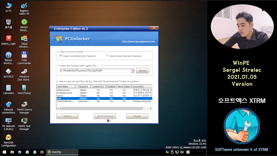Image resolution: width=277 pixels, height=156 pixels.
Task: Open the Reload shortcuts icon
Action: (8, 58)
